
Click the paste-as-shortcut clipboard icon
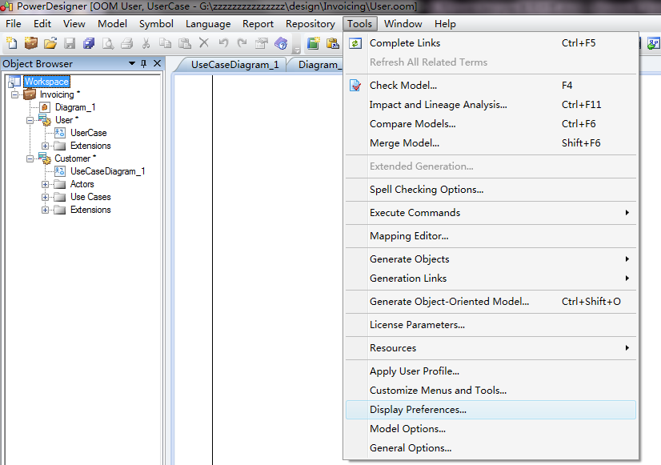333,43
